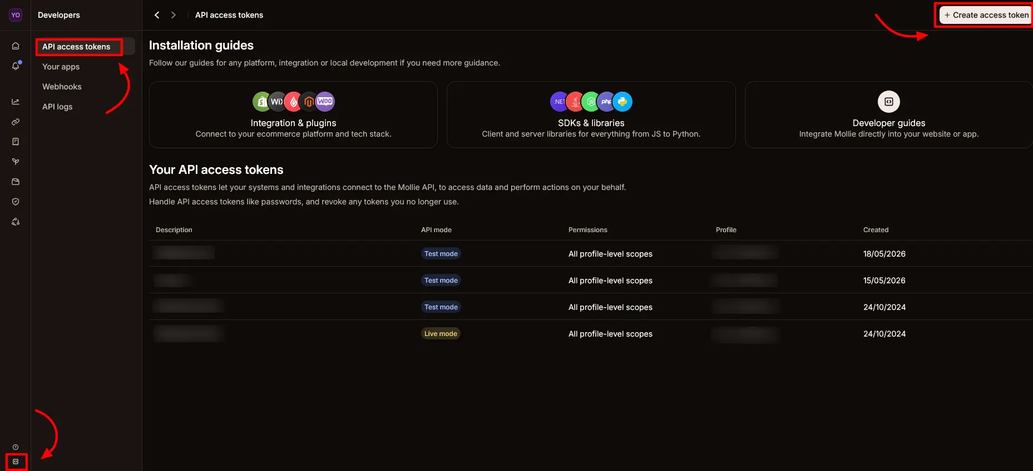Screen dimensions: 1033x471
Task: Click the Magento logo icon
Action: [309, 102]
